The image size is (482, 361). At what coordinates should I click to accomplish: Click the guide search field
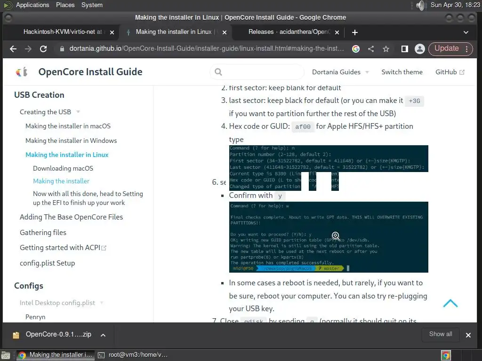[257, 72]
